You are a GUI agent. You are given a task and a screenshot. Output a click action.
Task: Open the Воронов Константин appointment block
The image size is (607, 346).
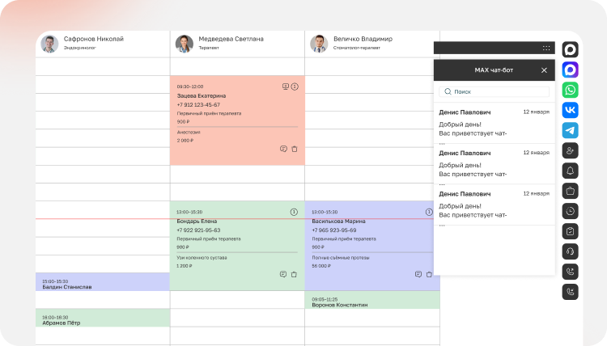[372, 300]
